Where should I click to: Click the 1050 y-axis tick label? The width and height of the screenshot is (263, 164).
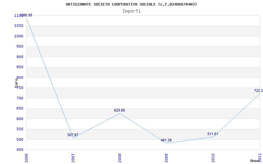point(19,26)
